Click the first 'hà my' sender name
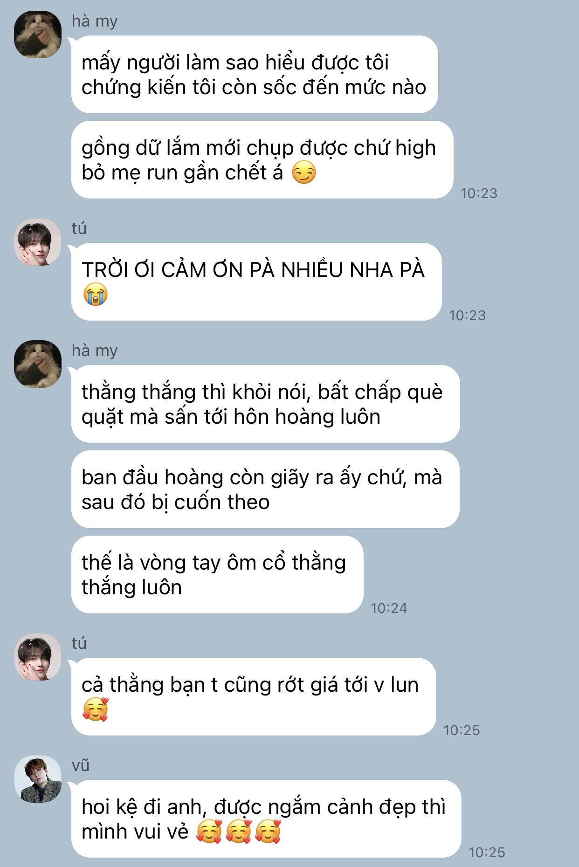Screen dimensions: 579x867 [x=95, y=21]
